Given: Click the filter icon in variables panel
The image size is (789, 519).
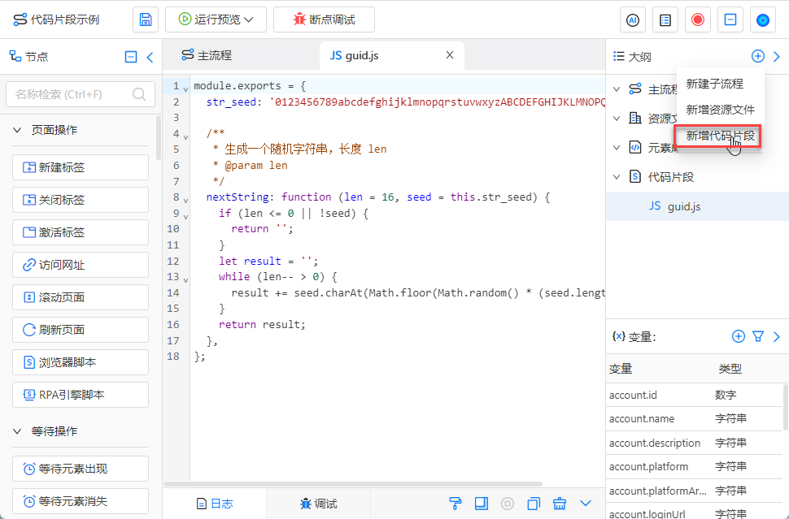Looking at the screenshot, I should click(x=758, y=336).
